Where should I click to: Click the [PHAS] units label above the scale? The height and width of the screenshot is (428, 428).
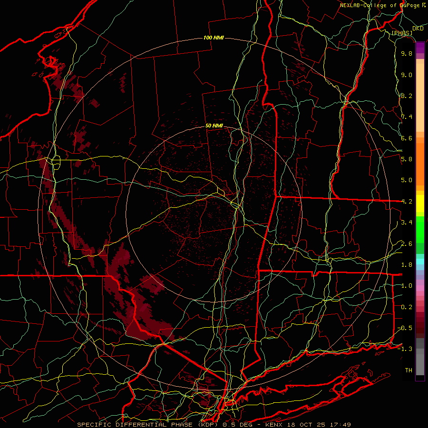[x=402, y=33]
